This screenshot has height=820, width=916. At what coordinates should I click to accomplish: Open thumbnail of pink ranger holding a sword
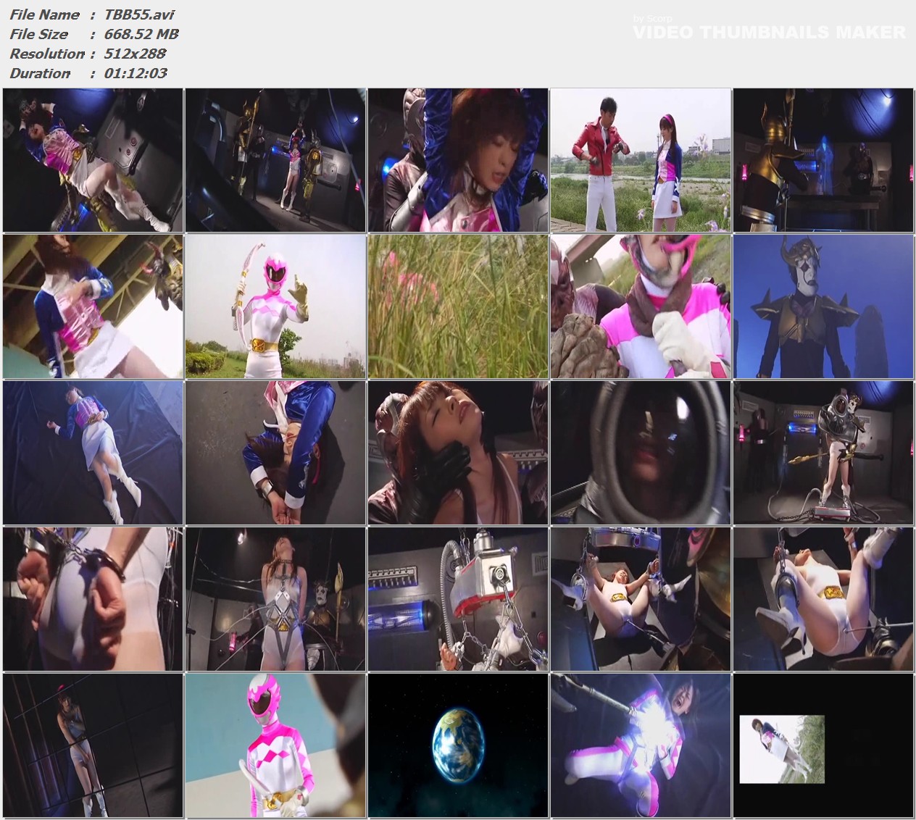click(x=276, y=745)
